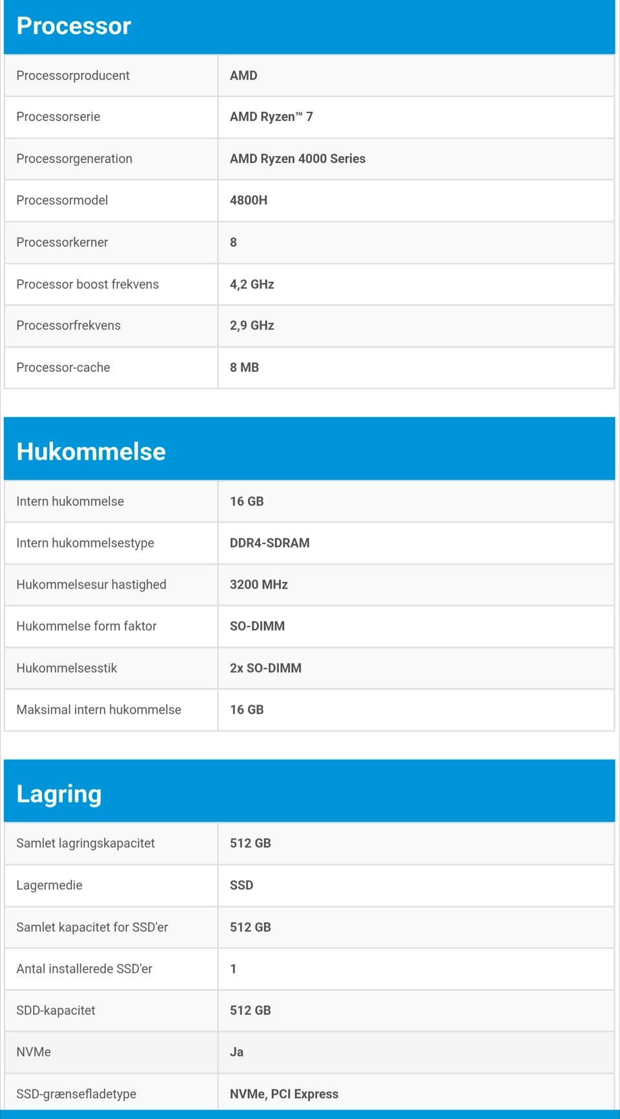620x1119 pixels.
Task: Click the Maksimal intern hukommelse label
Action: pos(99,710)
